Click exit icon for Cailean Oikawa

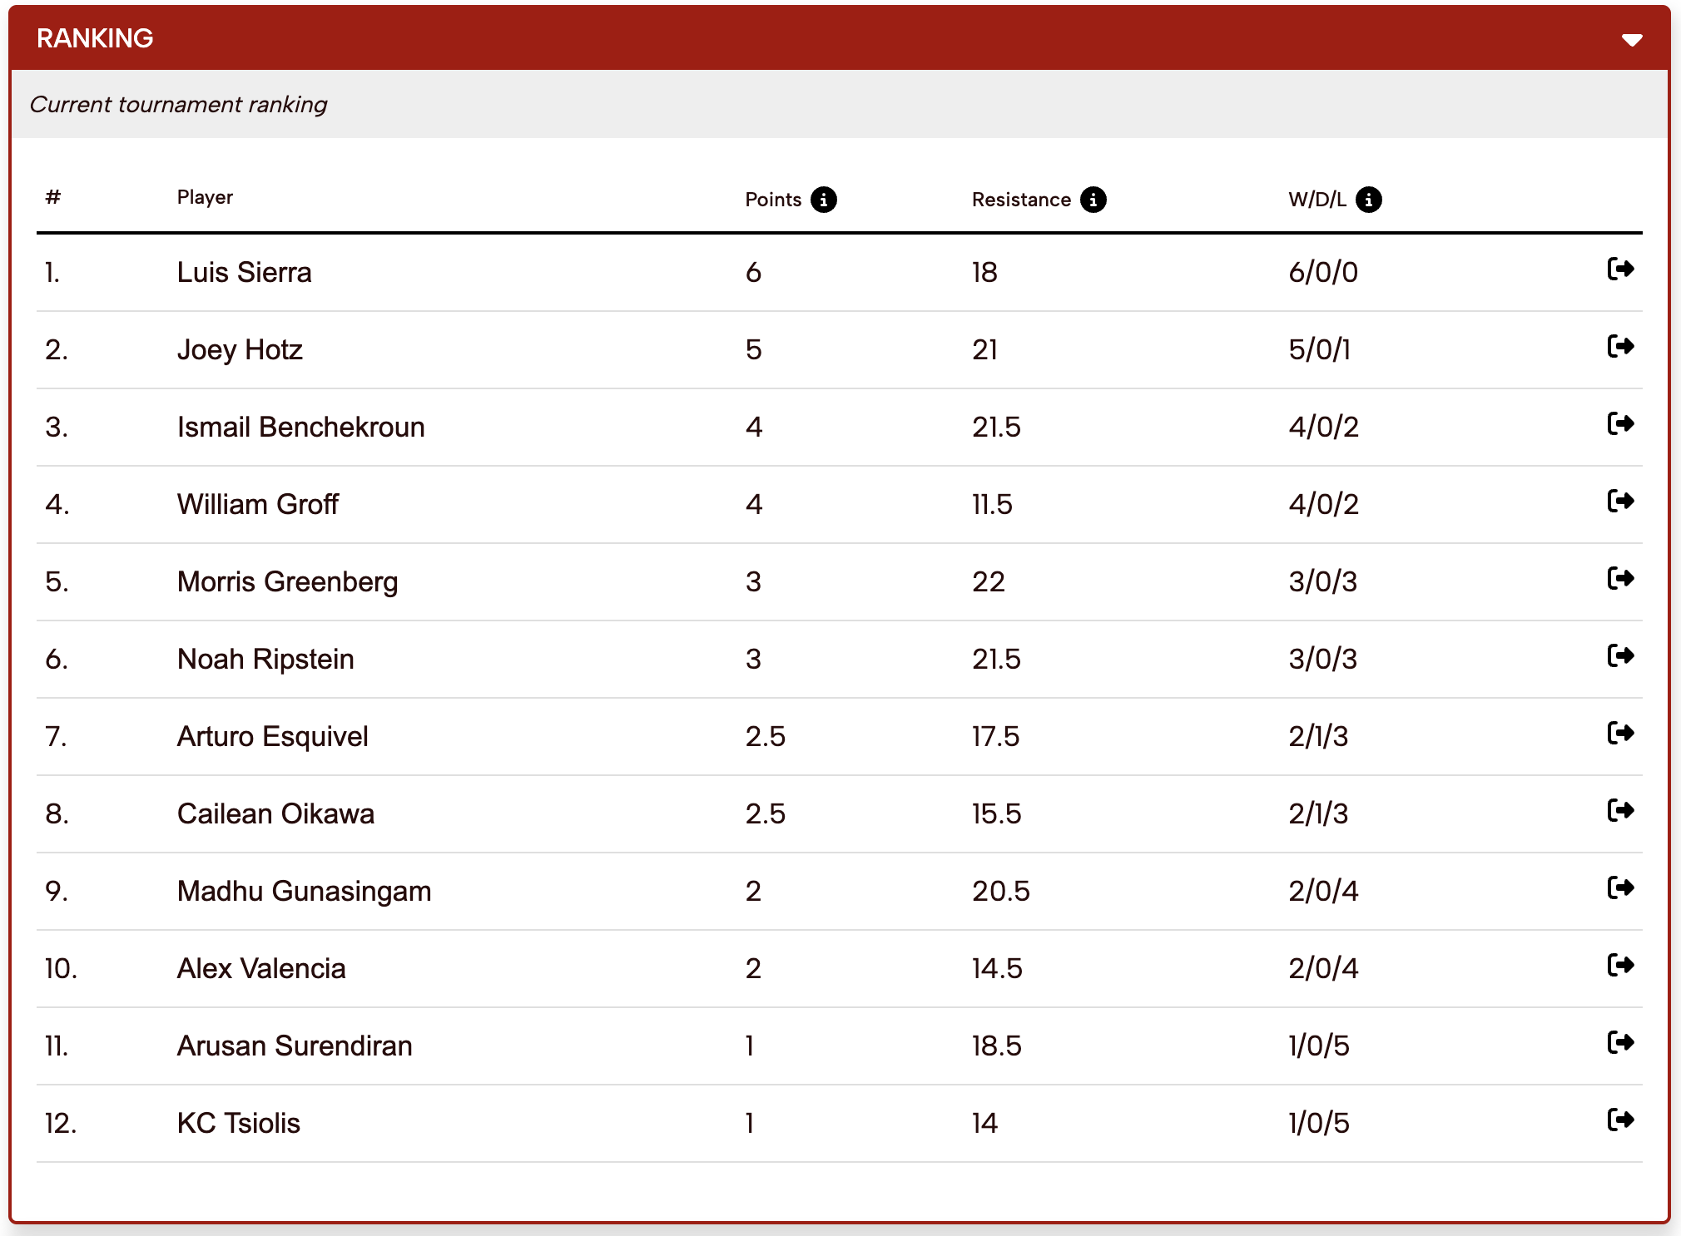(x=1620, y=811)
